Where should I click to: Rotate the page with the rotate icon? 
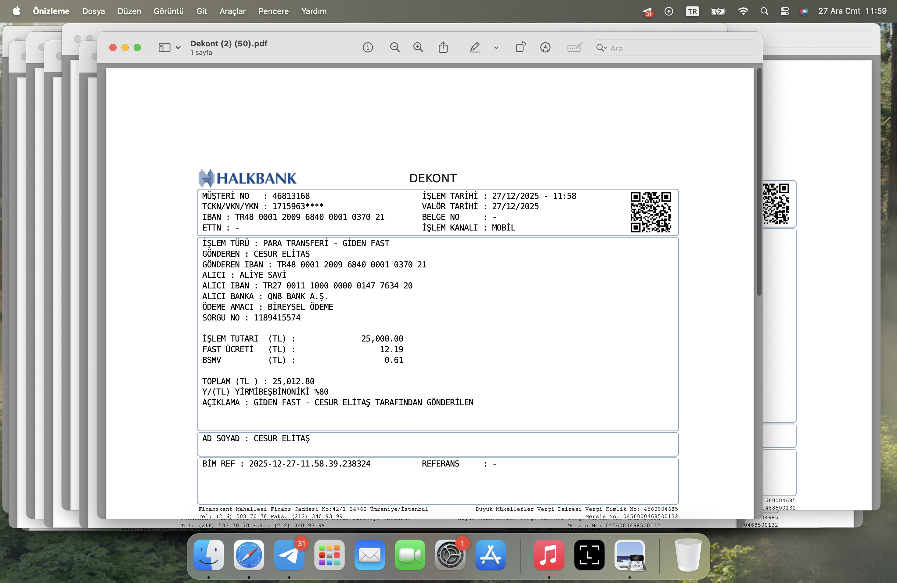pos(521,47)
